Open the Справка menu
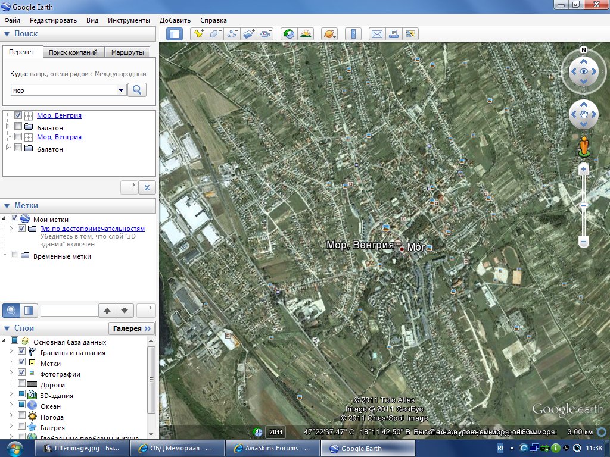The height and width of the screenshot is (457, 610). 214,20
